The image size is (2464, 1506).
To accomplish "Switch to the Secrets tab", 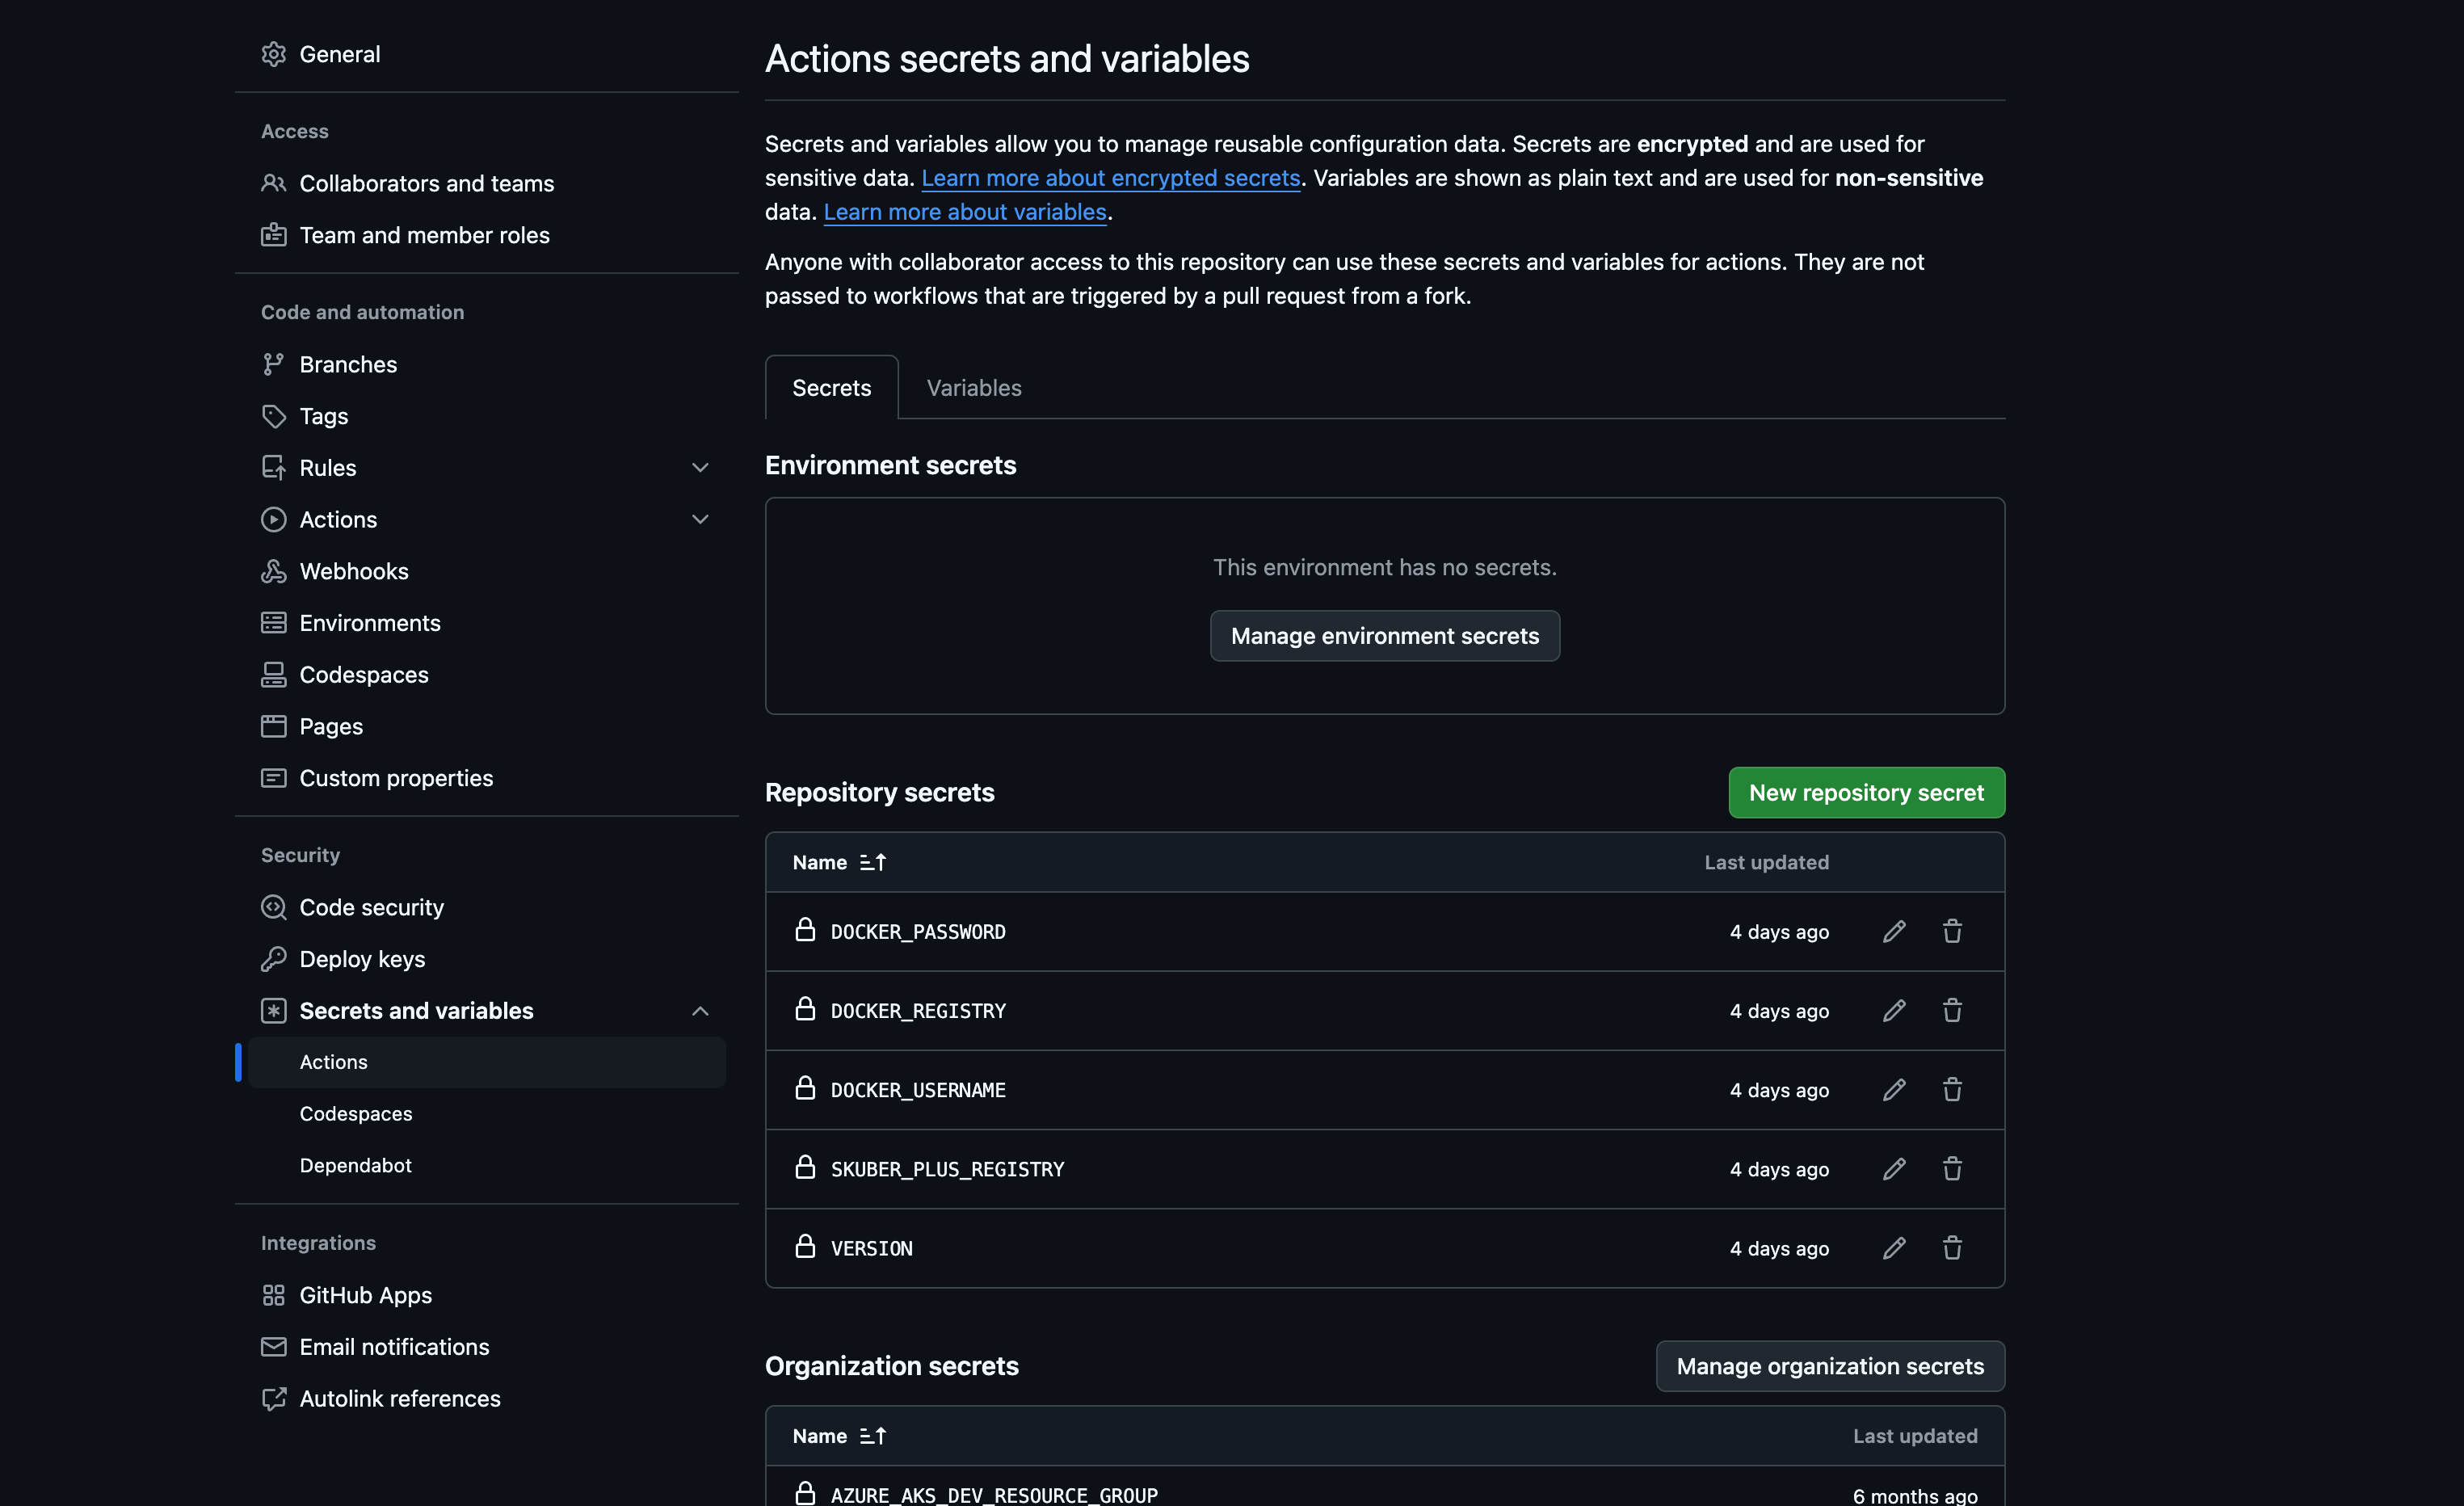I will [x=831, y=387].
